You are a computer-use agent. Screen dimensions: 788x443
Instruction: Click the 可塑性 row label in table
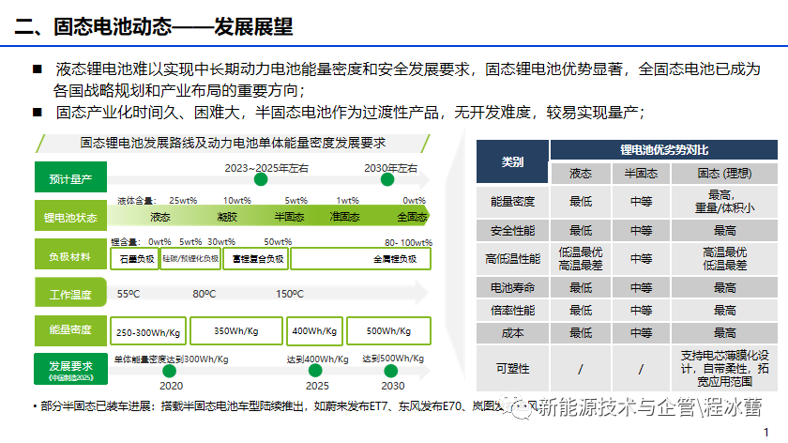pos(512,369)
